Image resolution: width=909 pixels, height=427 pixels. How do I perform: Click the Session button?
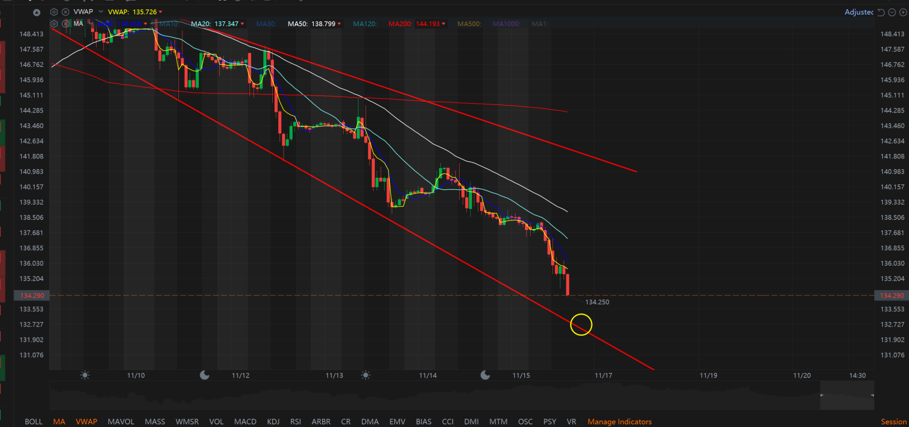[x=894, y=421]
